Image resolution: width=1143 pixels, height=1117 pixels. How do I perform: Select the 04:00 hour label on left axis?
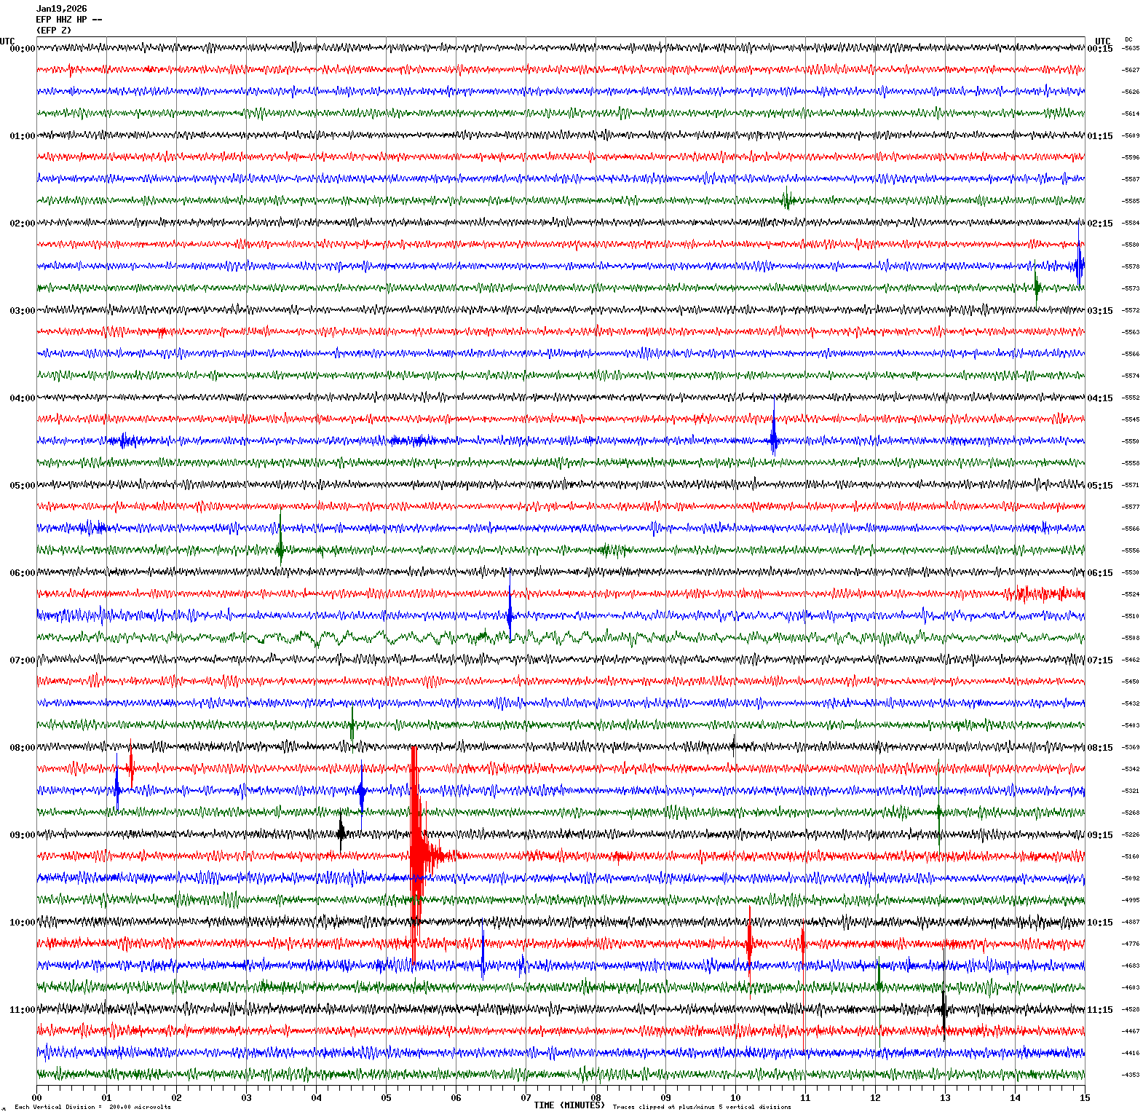click(22, 398)
